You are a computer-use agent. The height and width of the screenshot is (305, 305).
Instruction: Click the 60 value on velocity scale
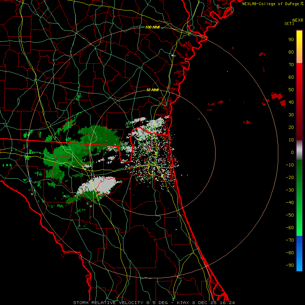pyautogui.click(x=291, y=77)
